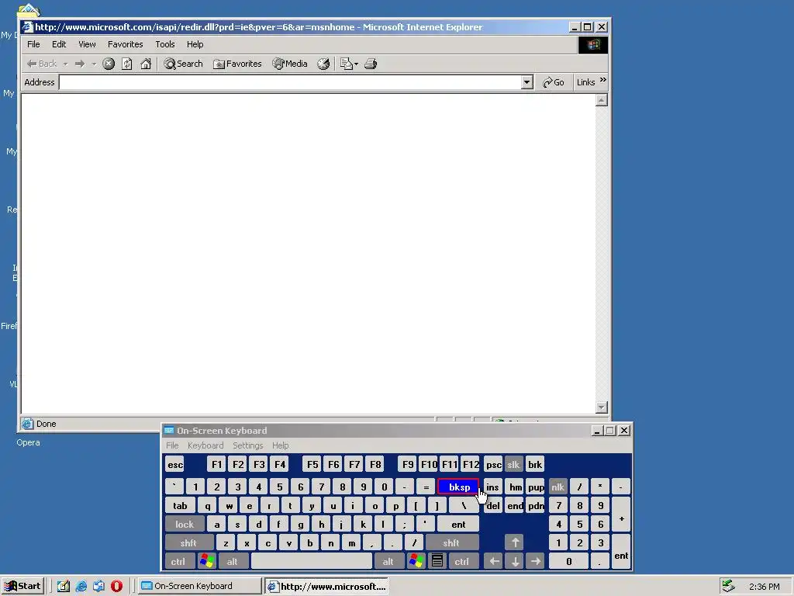This screenshot has width=794, height=596.
Task: Click the IE scrollbar down arrow
Action: pyautogui.click(x=601, y=407)
